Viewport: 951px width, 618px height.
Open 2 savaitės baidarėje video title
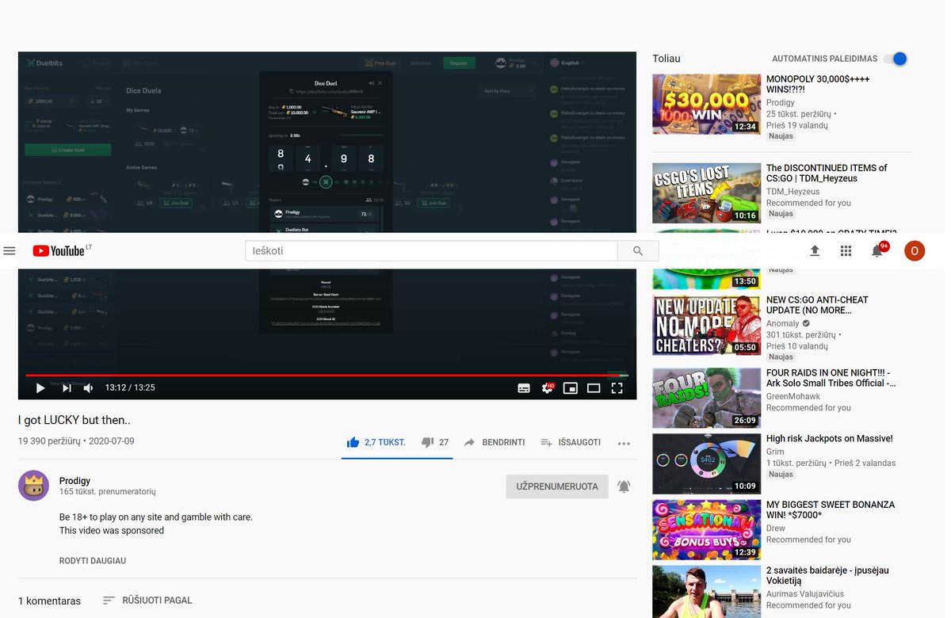pos(827,576)
